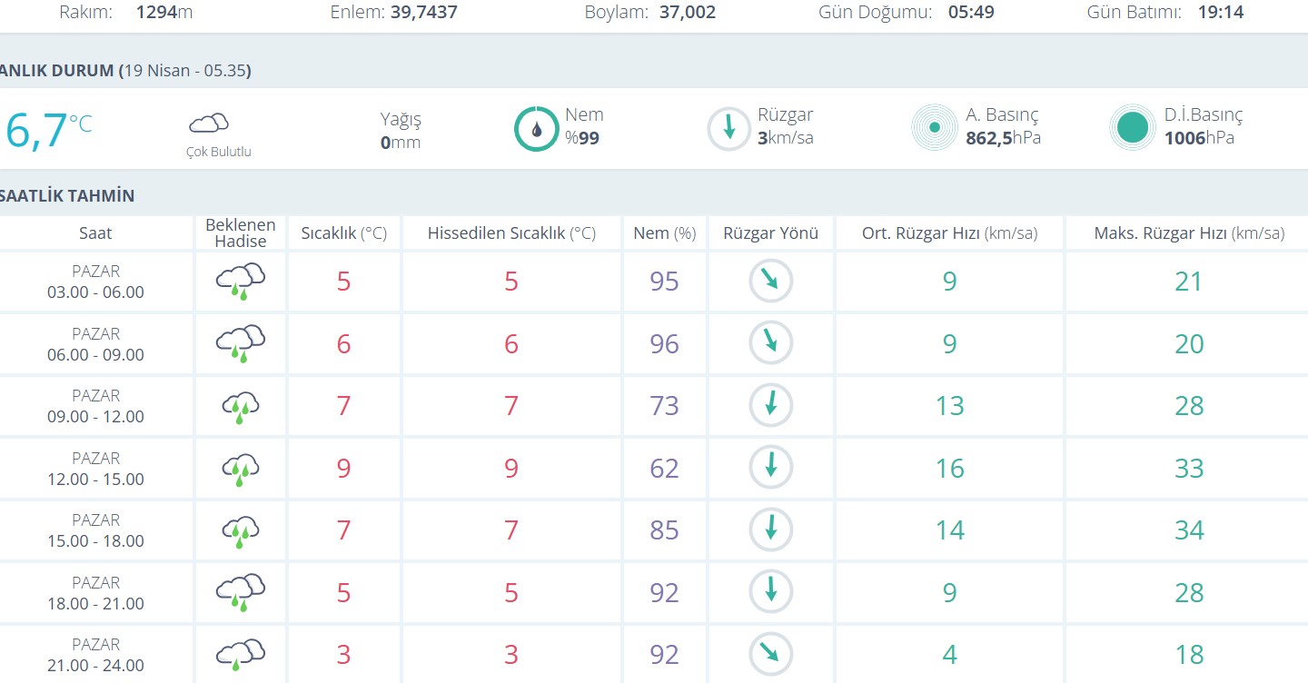Click the wind direction arrow for 09.00 - 12.00

(x=770, y=405)
